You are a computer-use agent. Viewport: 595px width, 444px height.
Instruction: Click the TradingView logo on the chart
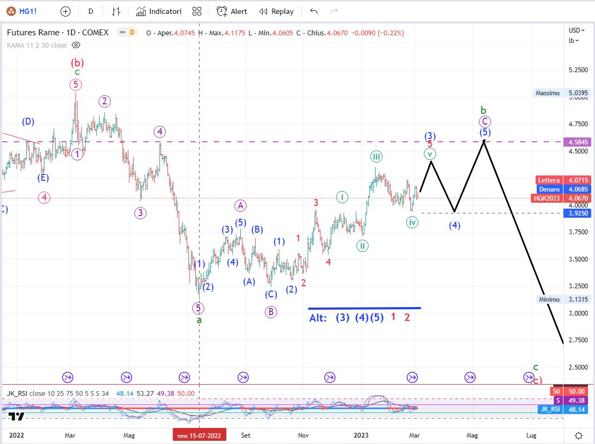coord(16,417)
